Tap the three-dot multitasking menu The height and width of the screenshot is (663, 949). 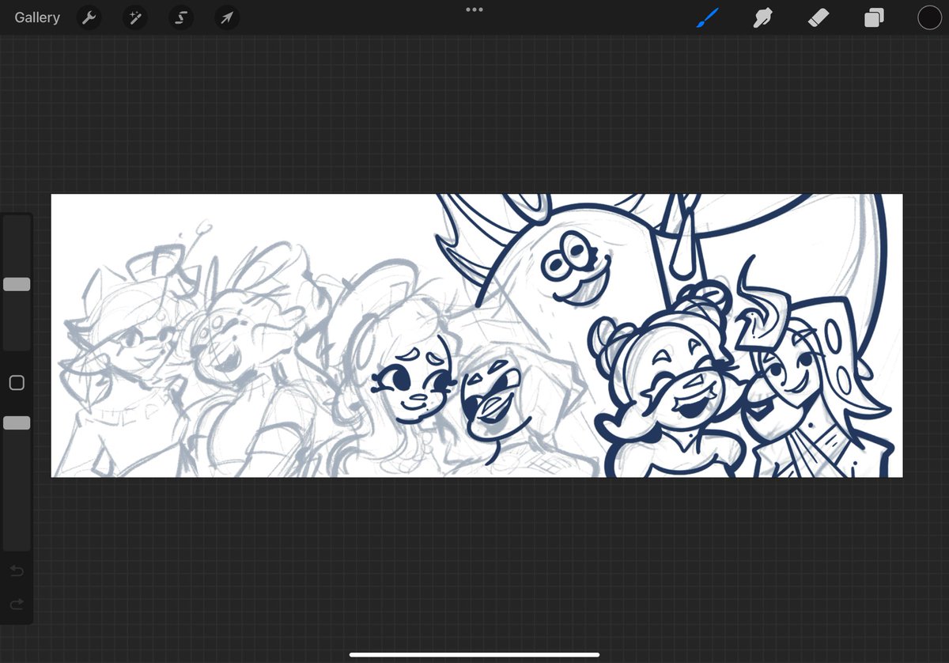click(475, 9)
